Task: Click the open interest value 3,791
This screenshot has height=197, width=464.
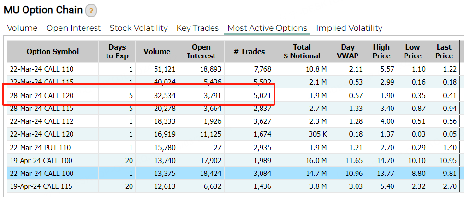Action: [212, 96]
